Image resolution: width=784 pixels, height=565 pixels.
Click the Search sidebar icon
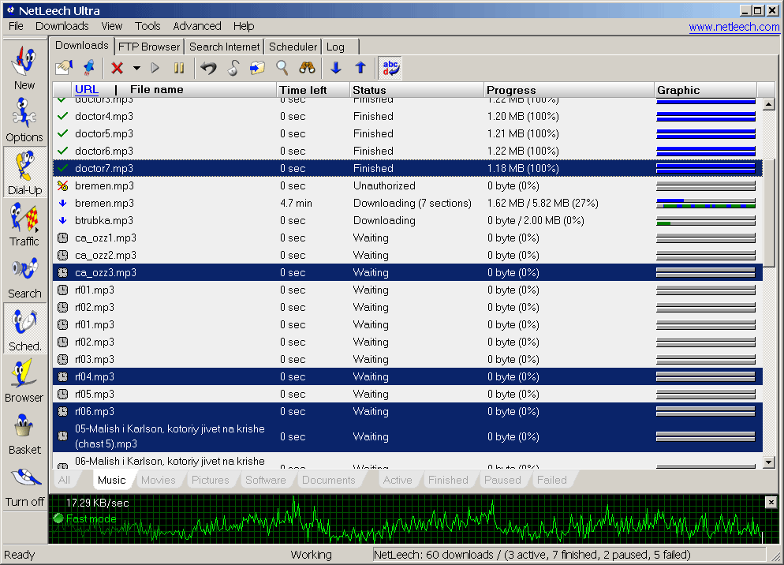point(24,277)
